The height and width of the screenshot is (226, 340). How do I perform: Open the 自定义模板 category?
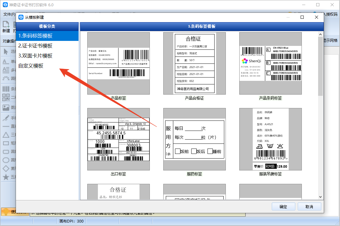[31, 66]
